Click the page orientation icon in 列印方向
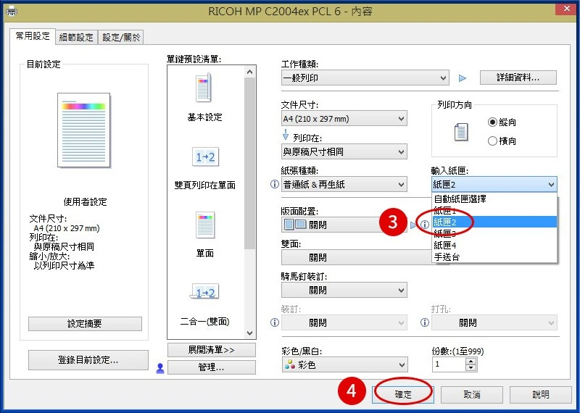Image resolution: width=580 pixels, height=413 pixels. 461,132
